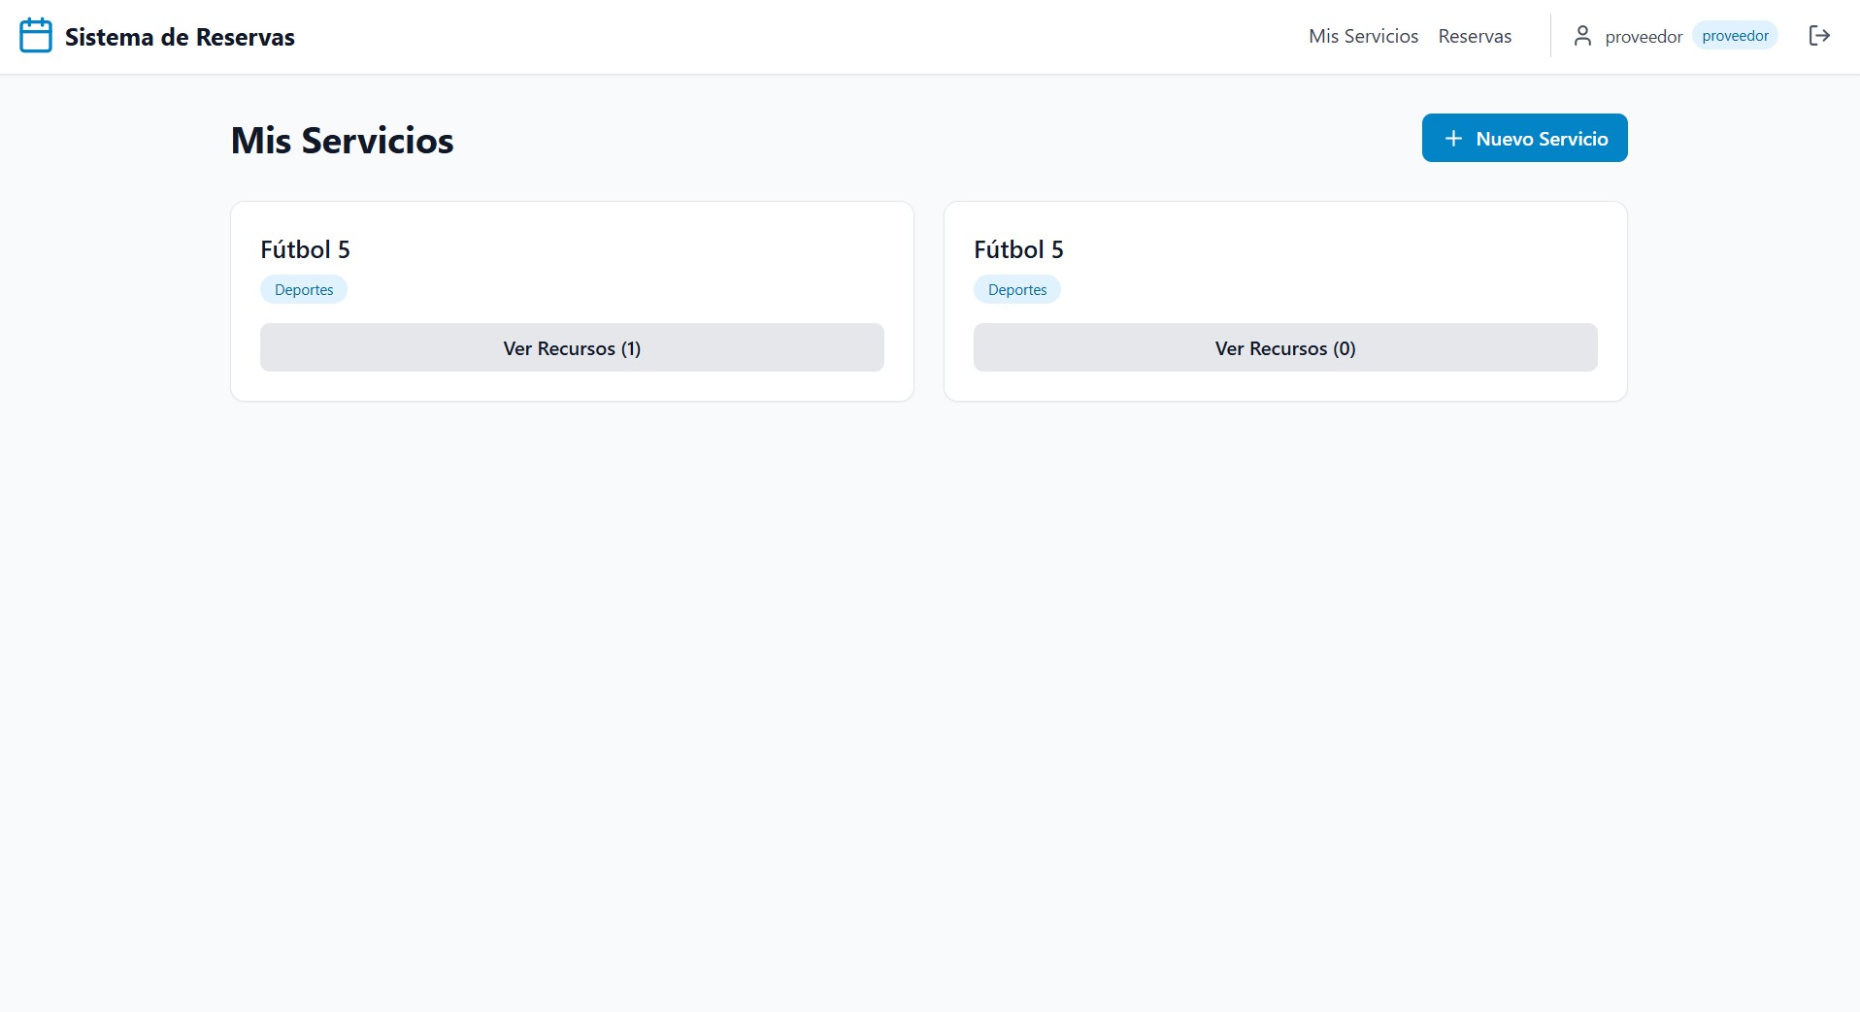Screen dimensions: 1860x1012
Task: Open Mis Servicios in the navigation bar
Action: click(x=1362, y=36)
